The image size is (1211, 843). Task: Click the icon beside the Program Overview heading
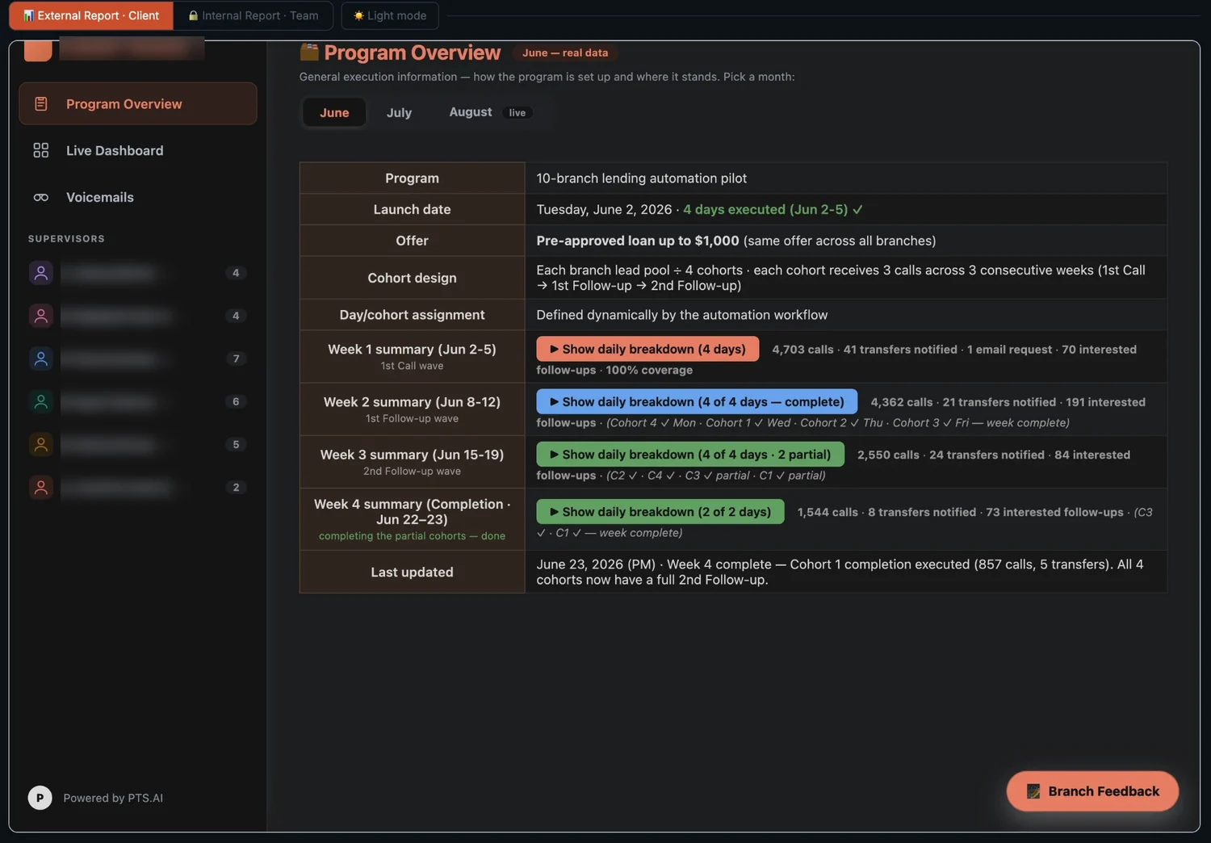pos(309,52)
